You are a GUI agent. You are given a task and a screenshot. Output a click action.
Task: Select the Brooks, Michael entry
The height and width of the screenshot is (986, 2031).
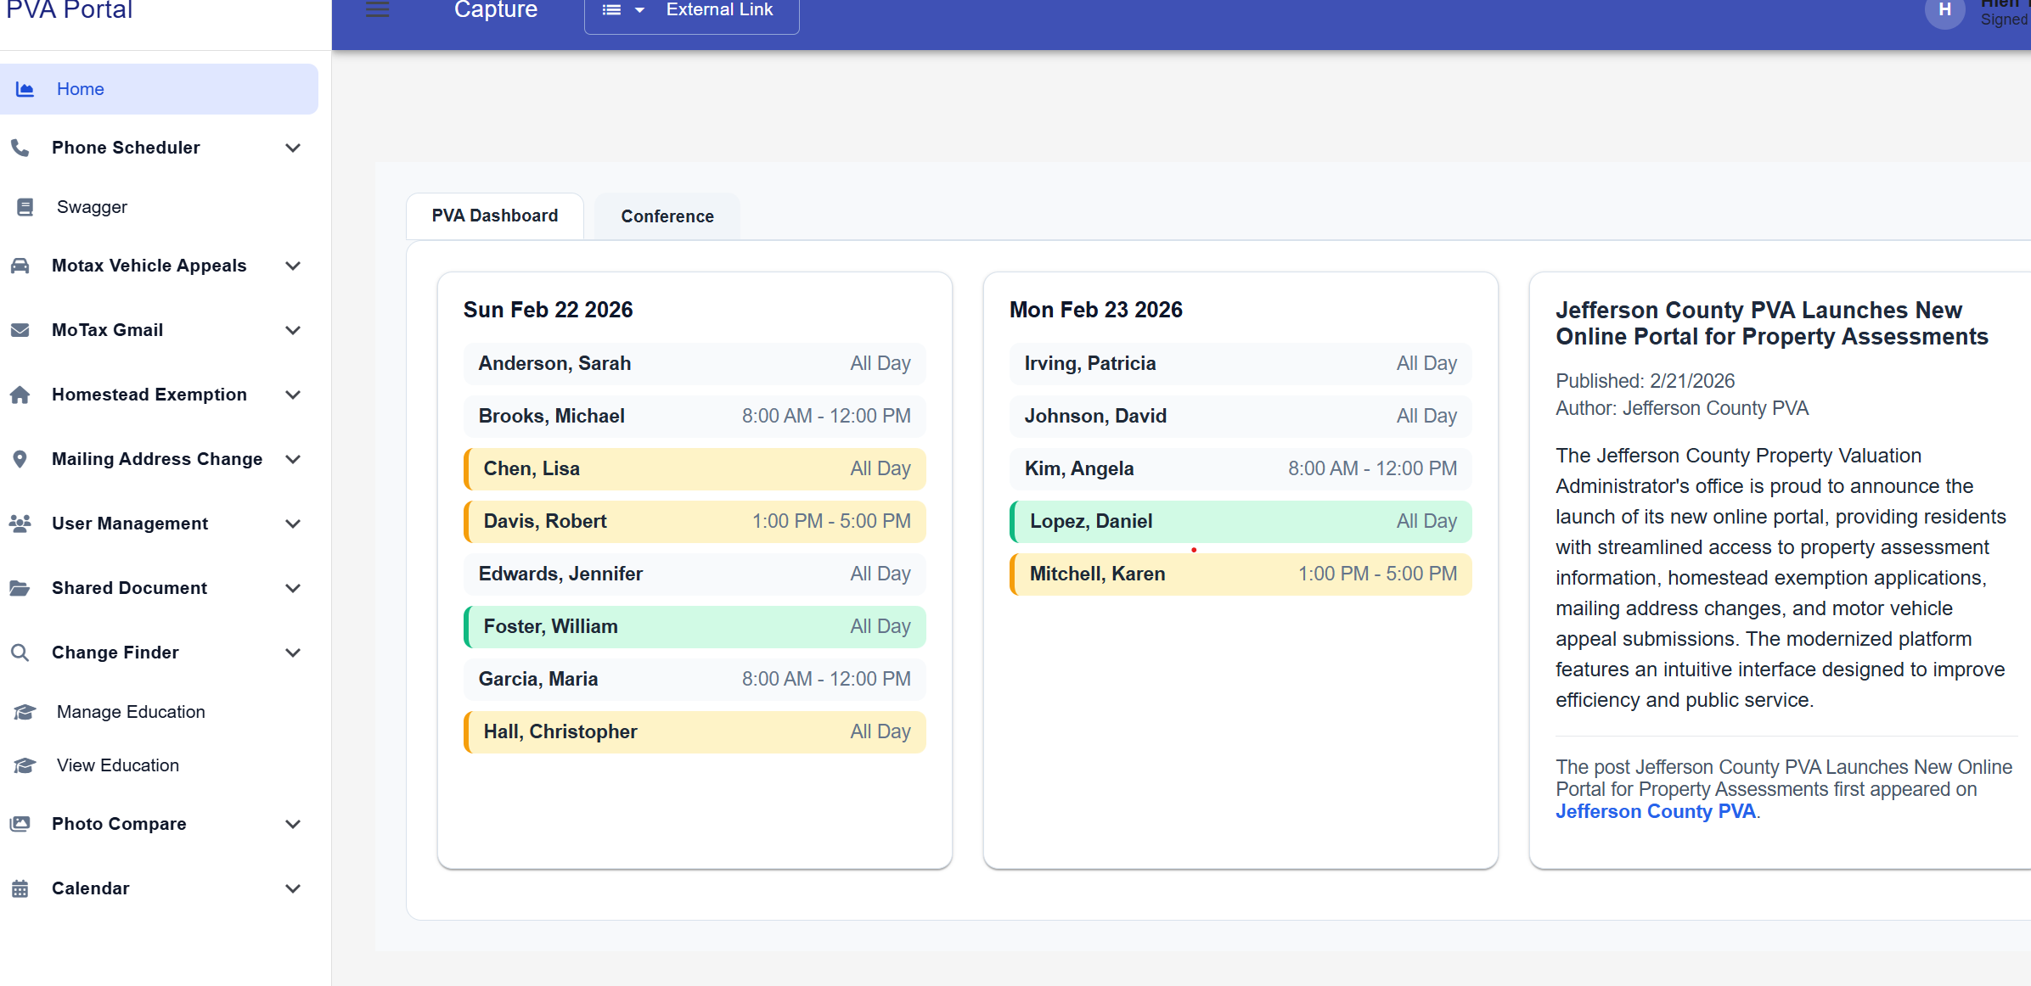695,416
